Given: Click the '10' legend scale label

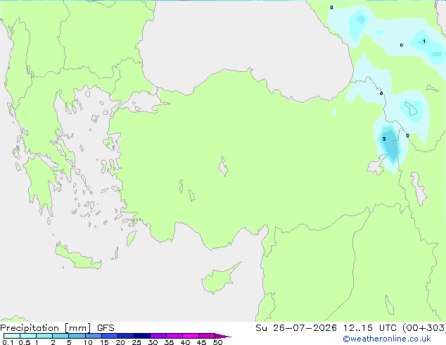Looking at the screenshot, I should click(88, 342).
